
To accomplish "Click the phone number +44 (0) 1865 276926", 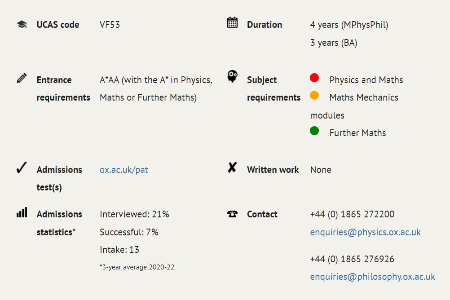I will click(x=352, y=259).
